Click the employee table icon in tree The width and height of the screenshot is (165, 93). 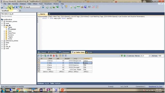pyautogui.click(x=9, y=29)
